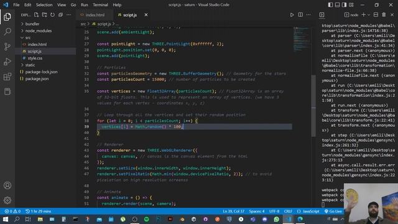Click the editor vertical scrollbar
The width and height of the screenshot is (398, 224).
(x=313, y=105)
